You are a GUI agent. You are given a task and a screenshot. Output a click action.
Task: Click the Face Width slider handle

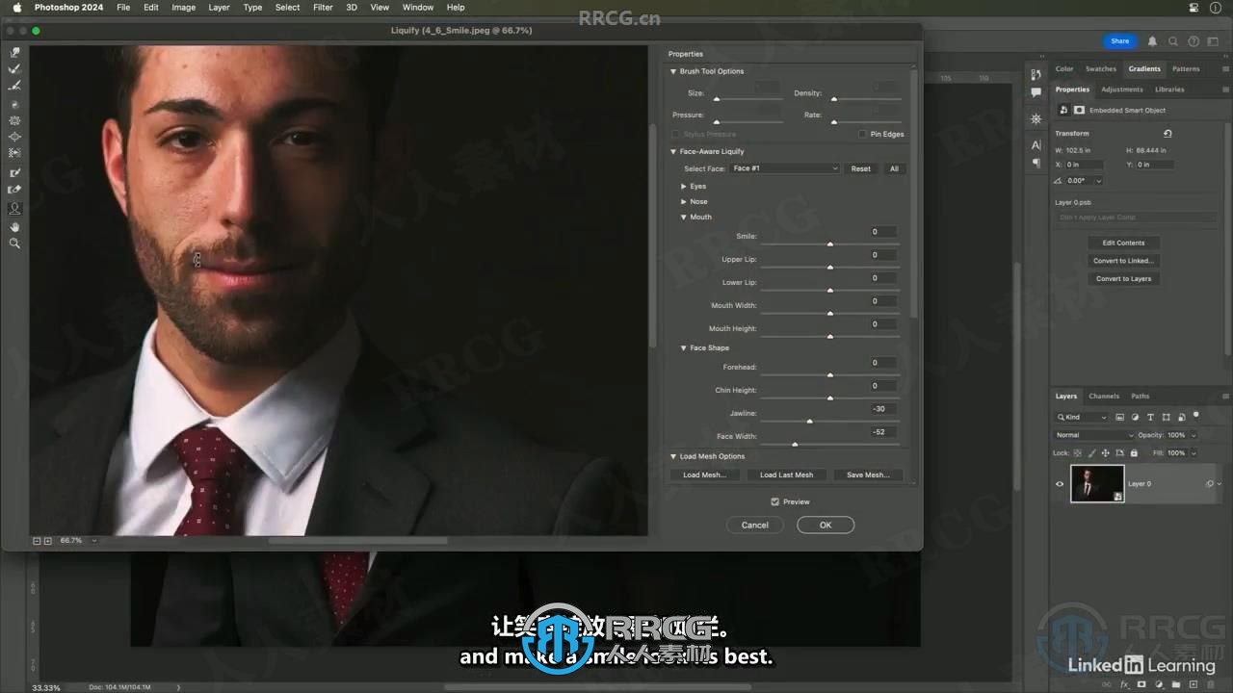tap(795, 445)
